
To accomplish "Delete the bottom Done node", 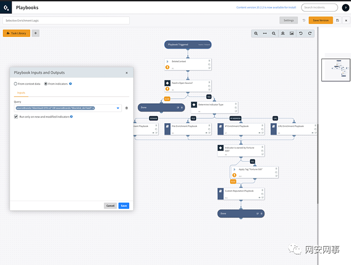I will coord(261,214).
